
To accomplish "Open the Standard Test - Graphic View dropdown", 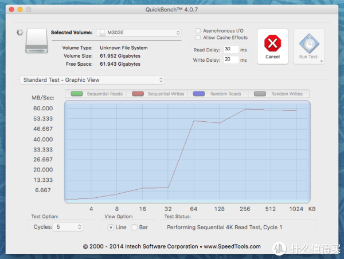I will tap(92, 80).
